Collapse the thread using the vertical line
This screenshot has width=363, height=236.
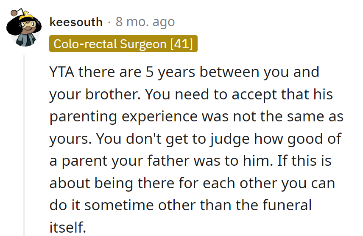tap(25, 144)
